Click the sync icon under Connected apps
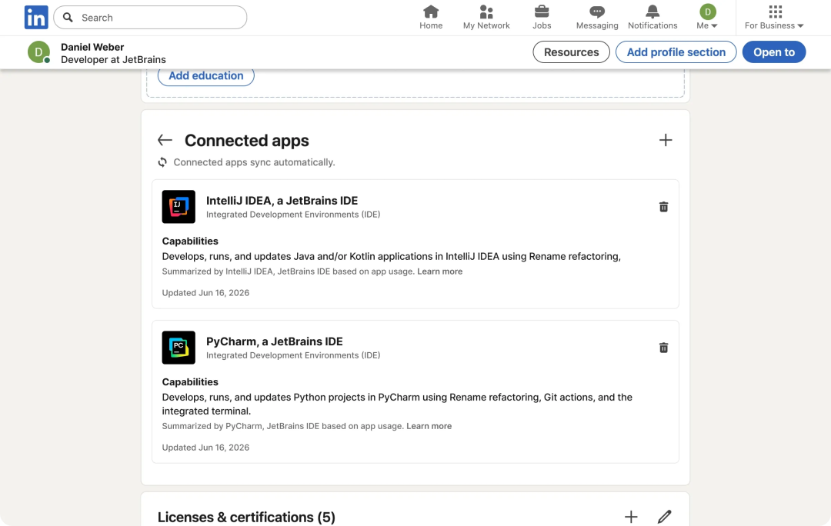This screenshot has height=526, width=831. [162, 162]
